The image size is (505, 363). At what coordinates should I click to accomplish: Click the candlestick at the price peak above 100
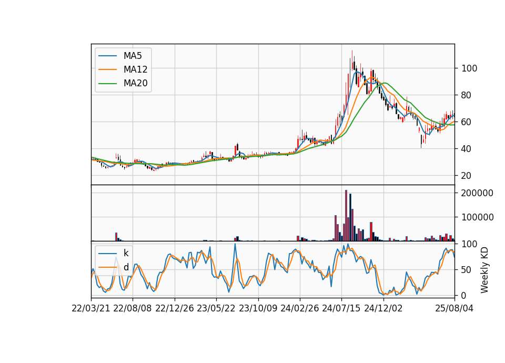(352, 61)
